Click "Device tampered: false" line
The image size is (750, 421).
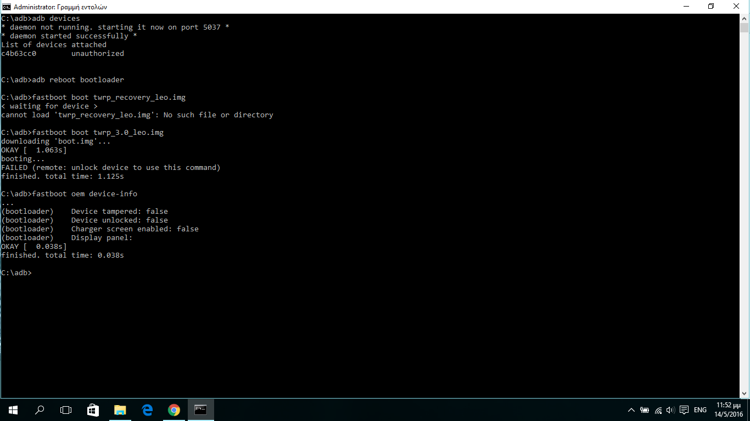click(x=85, y=212)
